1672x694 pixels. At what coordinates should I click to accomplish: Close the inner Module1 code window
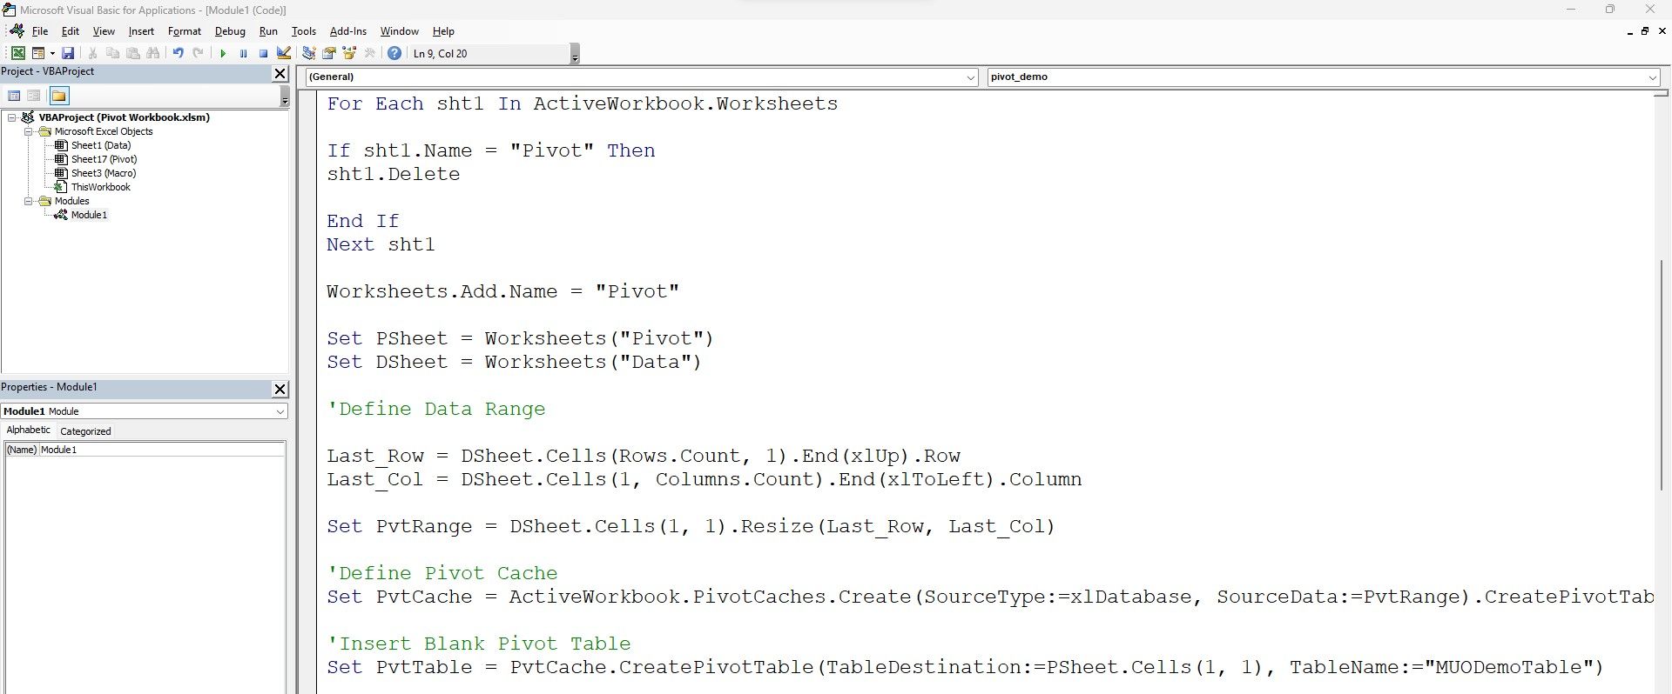[x=1661, y=31]
